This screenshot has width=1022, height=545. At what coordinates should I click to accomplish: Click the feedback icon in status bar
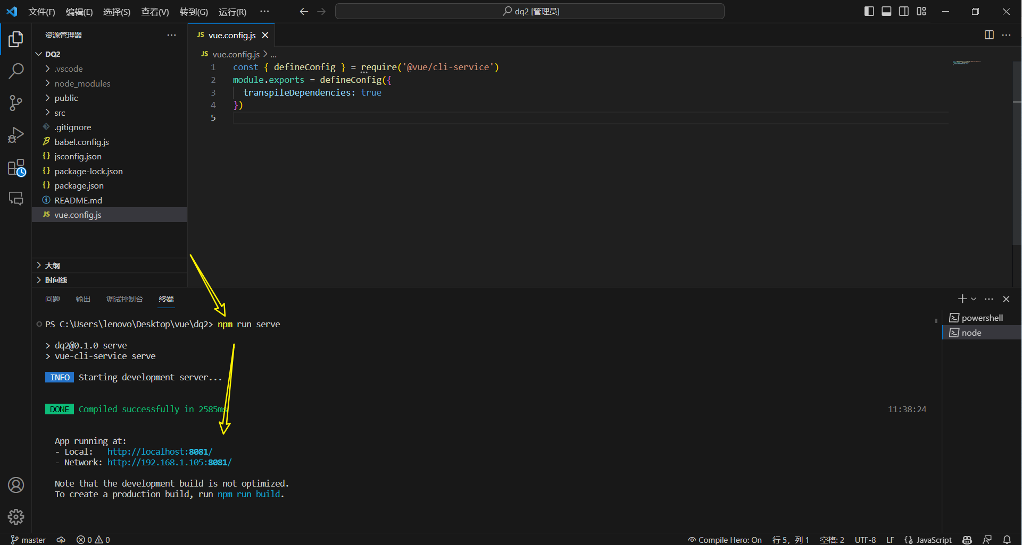tap(987, 540)
